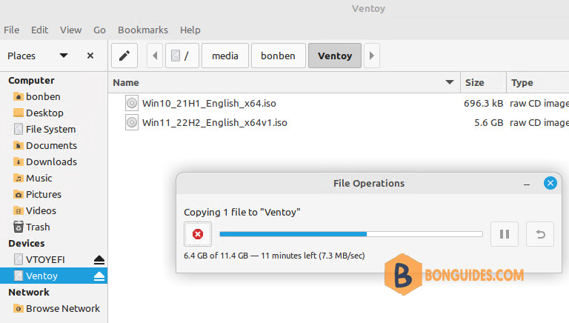The width and height of the screenshot is (569, 323).
Task: Click the 696.3 kB size cell
Action: point(483,104)
